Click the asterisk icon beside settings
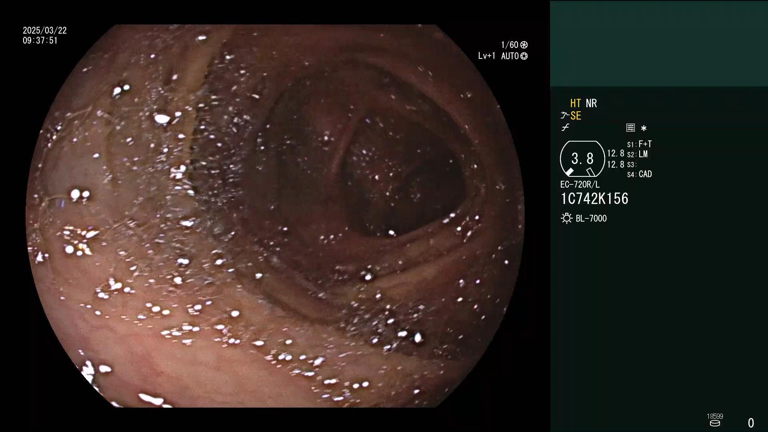Viewport: 768px width, 432px height. tap(644, 128)
